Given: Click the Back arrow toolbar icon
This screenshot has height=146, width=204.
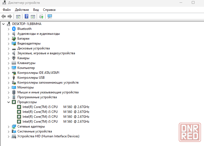Looking at the screenshot, I should coord(4,17).
